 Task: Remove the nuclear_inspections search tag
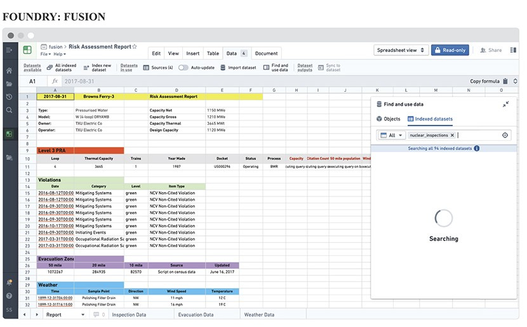click(452, 135)
